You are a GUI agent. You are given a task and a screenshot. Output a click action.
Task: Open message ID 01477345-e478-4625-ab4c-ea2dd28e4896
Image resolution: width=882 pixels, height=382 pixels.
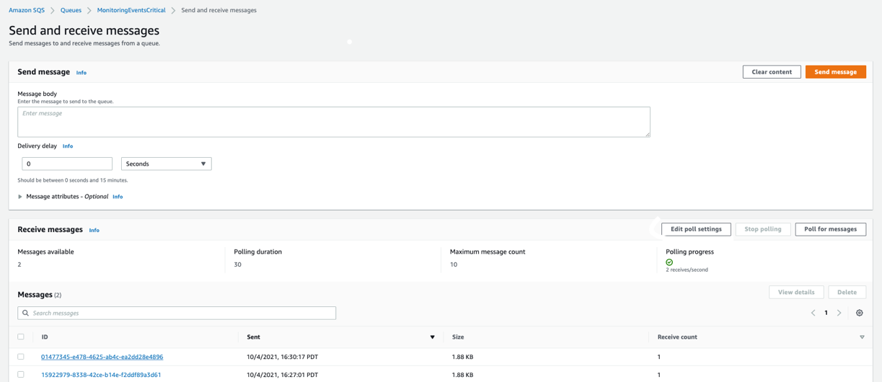click(102, 357)
